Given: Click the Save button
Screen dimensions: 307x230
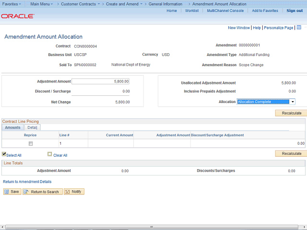Looking at the screenshot, I should click(x=12, y=192).
